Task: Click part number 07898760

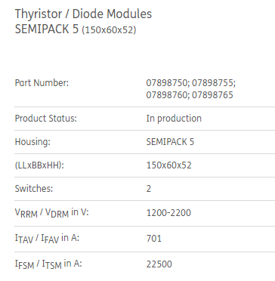Action: pyautogui.click(x=168, y=95)
